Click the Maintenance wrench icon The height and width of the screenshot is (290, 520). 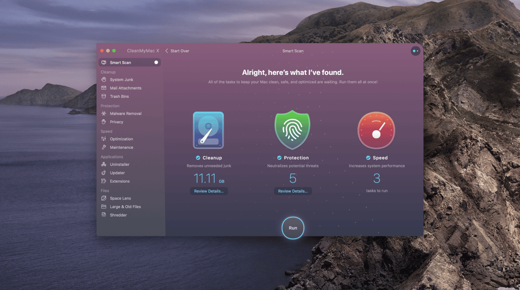coord(104,148)
